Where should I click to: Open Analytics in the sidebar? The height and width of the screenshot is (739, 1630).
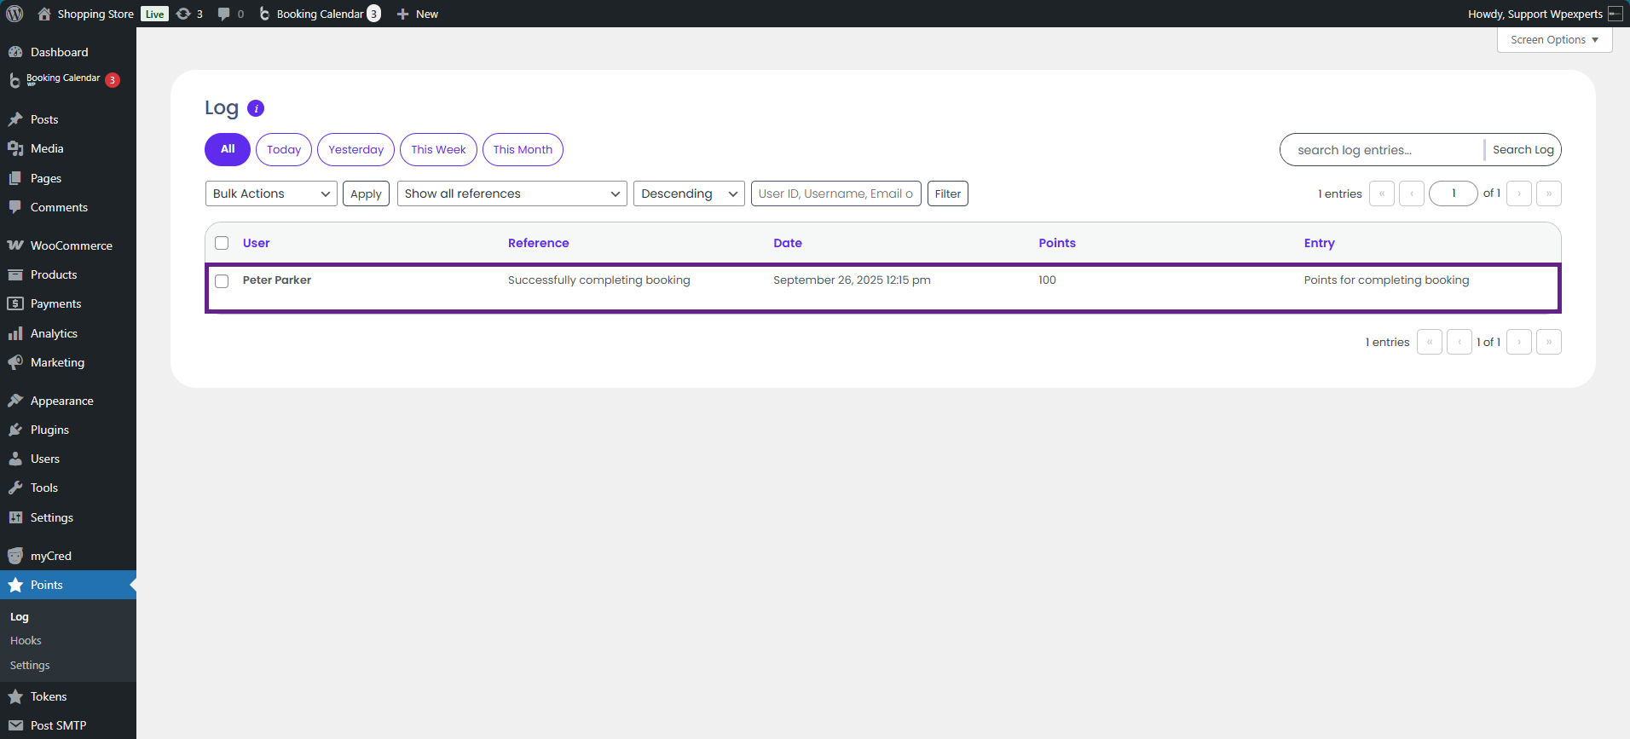(x=54, y=333)
